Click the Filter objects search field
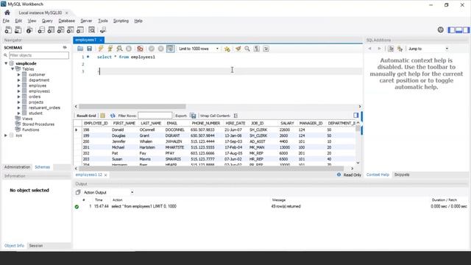 pyautogui.click(x=39, y=55)
